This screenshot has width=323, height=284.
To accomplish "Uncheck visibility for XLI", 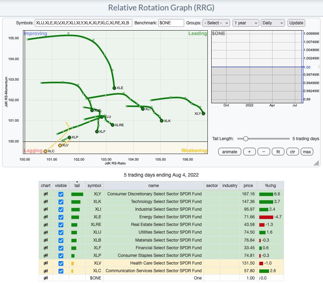I will pos(61,210).
